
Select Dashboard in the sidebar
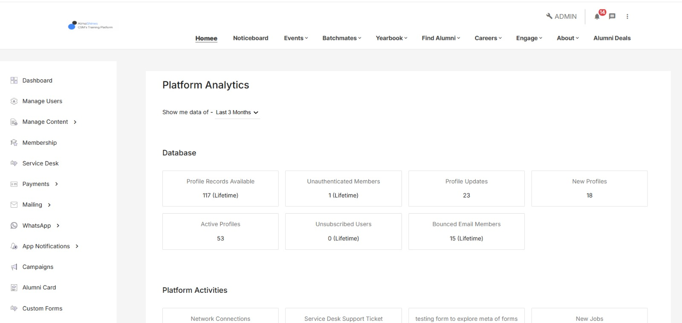click(38, 80)
